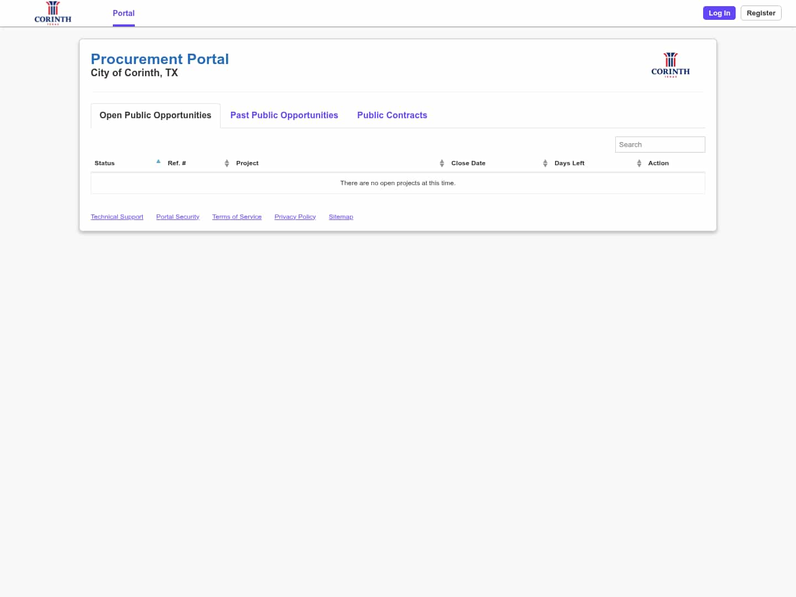Sort the table by the Status column
Viewport: 796px width, 597px height.
127,163
